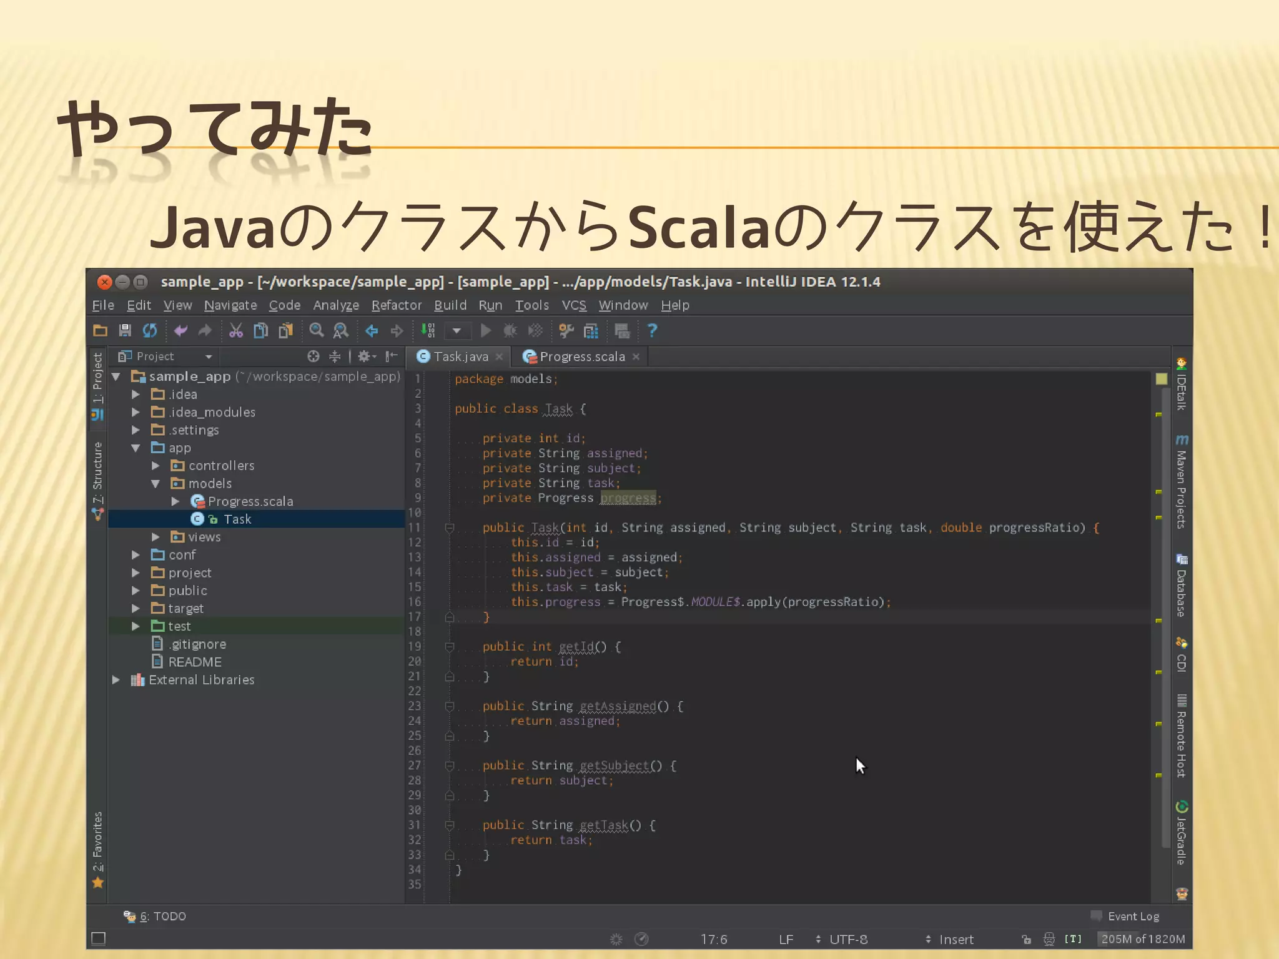The width and height of the screenshot is (1279, 959).
Task: Click Scroll from Source target icon
Action: [314, 357]
